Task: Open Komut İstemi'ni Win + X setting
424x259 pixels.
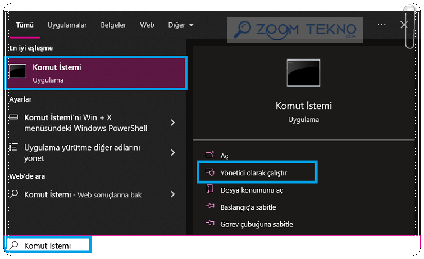Action: (x=86, y=122)
